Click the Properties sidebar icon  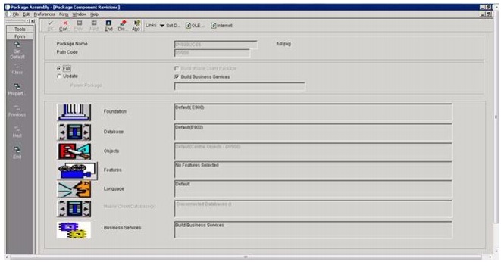[x=17, y=87]
